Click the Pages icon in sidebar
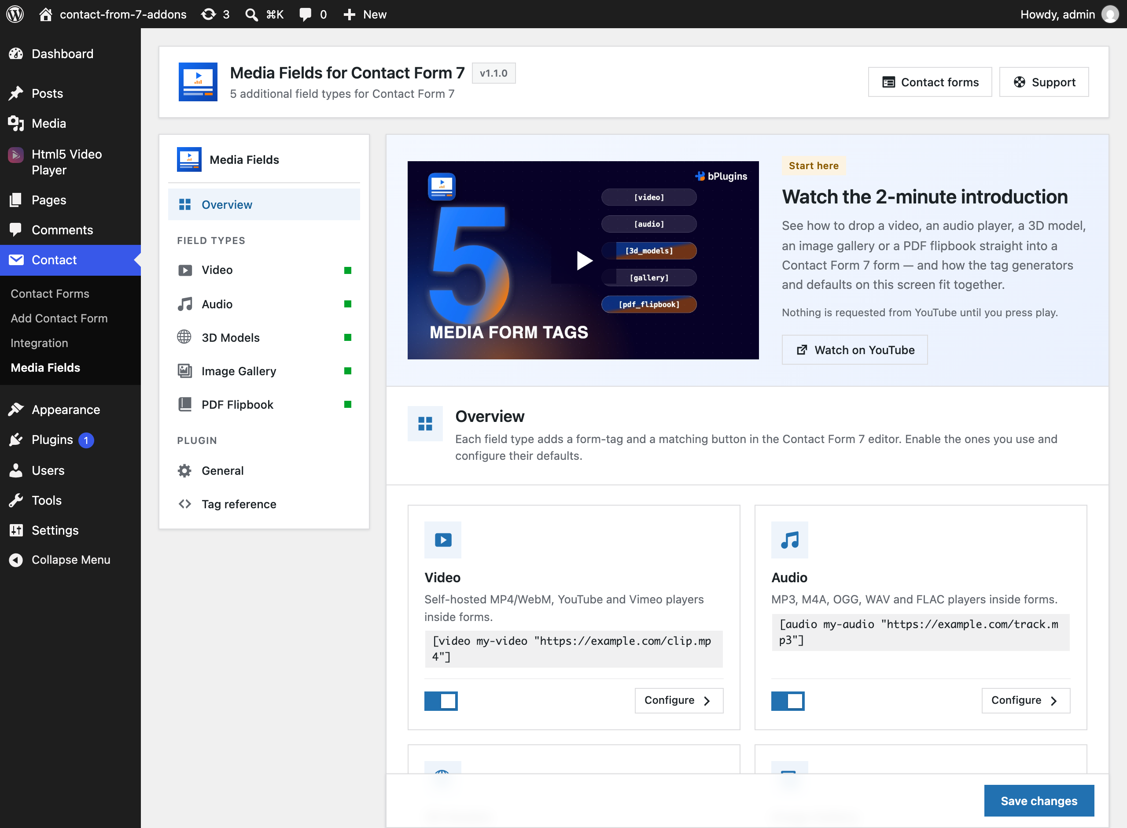Viewport: 1127px width, 828px height. 16,200
